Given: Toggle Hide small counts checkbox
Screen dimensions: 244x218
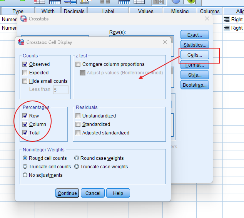Looking at the screenshot, I should (x=25, y=81).
